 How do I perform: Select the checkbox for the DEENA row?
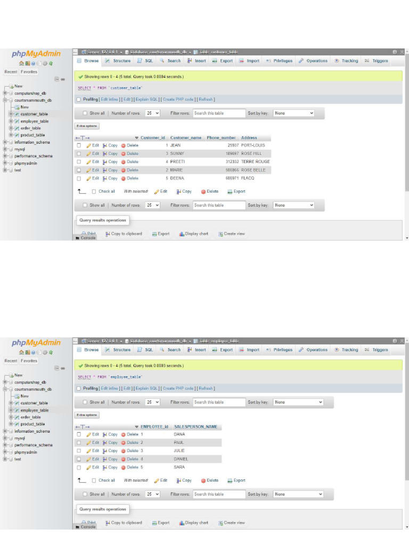pos(79,179)
